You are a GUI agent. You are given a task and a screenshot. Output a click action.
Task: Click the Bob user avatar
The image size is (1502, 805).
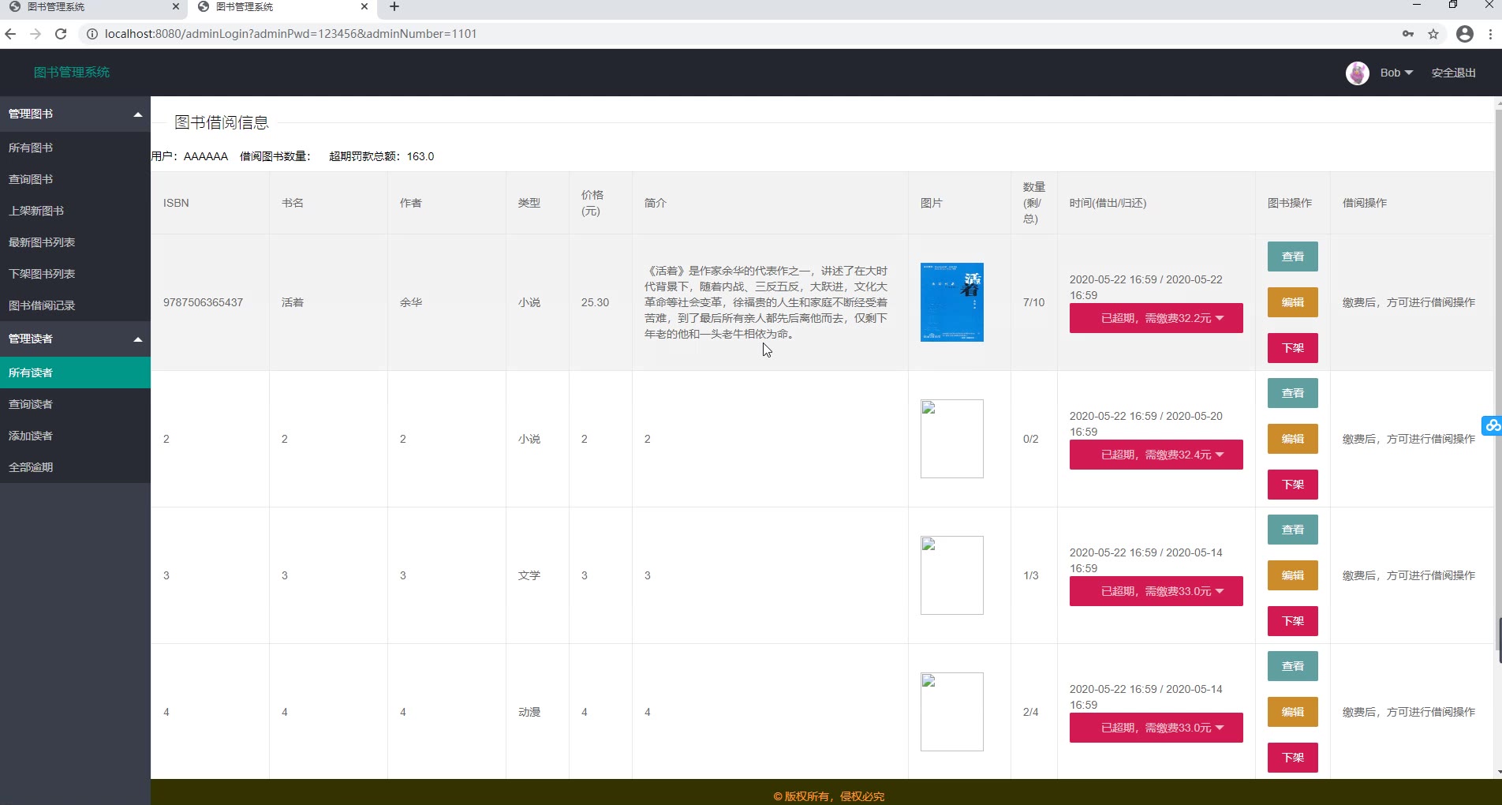[1358, 73]
